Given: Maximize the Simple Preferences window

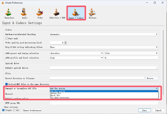Looking at the screenshot, I should 155,3.
